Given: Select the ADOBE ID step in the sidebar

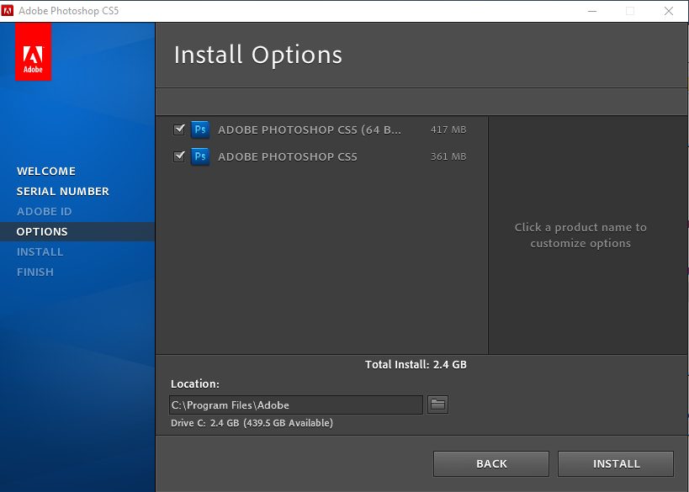Looking at the screenshot, I should click(45, 211).
